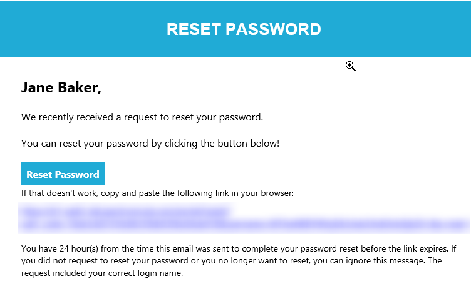Click the magnifier zoom-in cursor icon
This screenshot has height=284, width=471.
coord(350,66)
